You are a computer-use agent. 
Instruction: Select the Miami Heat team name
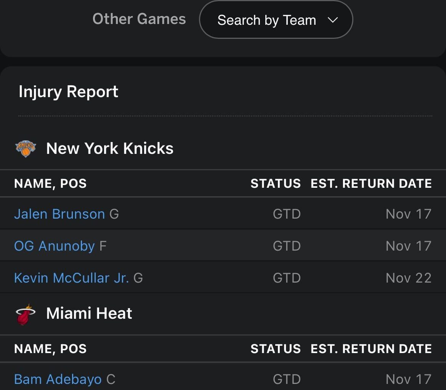pos(89,313)
